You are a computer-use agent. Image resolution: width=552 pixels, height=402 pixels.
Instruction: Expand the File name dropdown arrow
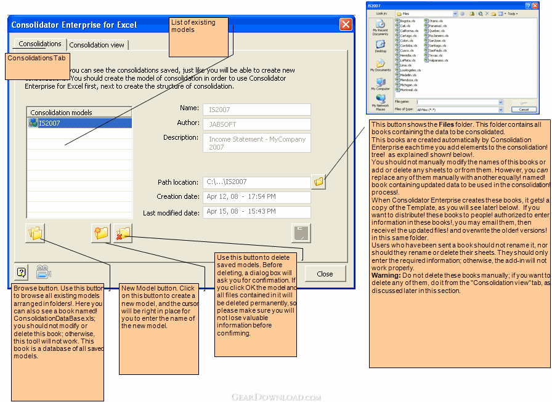point(501,102)
